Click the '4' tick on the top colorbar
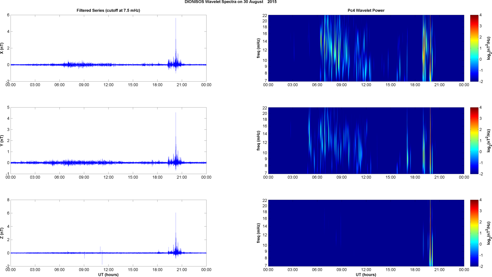 pyautogui.click(x=480, y=15)
